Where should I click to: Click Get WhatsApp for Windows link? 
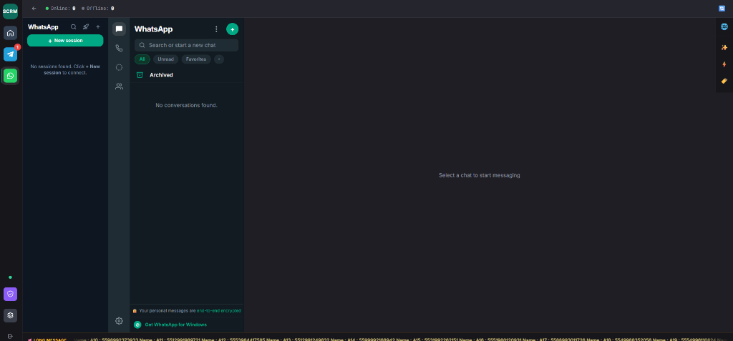point(176,325)
